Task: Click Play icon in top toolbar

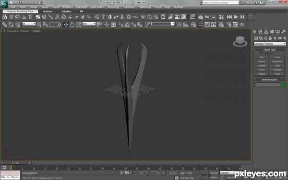Action: 236,17
